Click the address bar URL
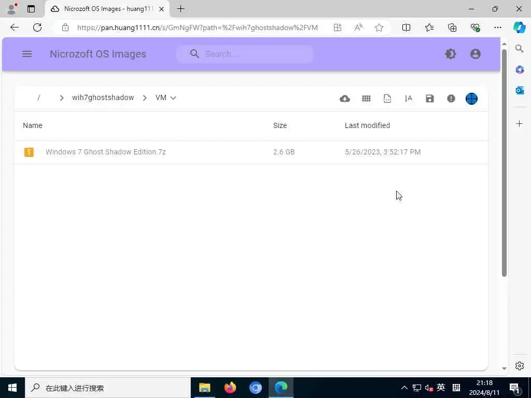The image size is (531, 398). coord(197,27)
